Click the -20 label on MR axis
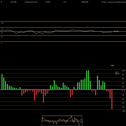The height and width of the screenshot is (126, 126). tap(123, 95)
